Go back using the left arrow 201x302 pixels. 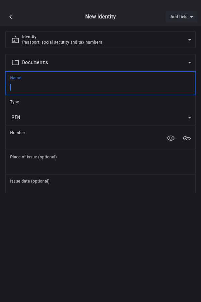click(11, 17)
